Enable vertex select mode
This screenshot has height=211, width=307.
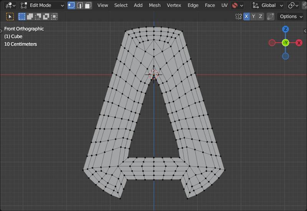(71, 5)
